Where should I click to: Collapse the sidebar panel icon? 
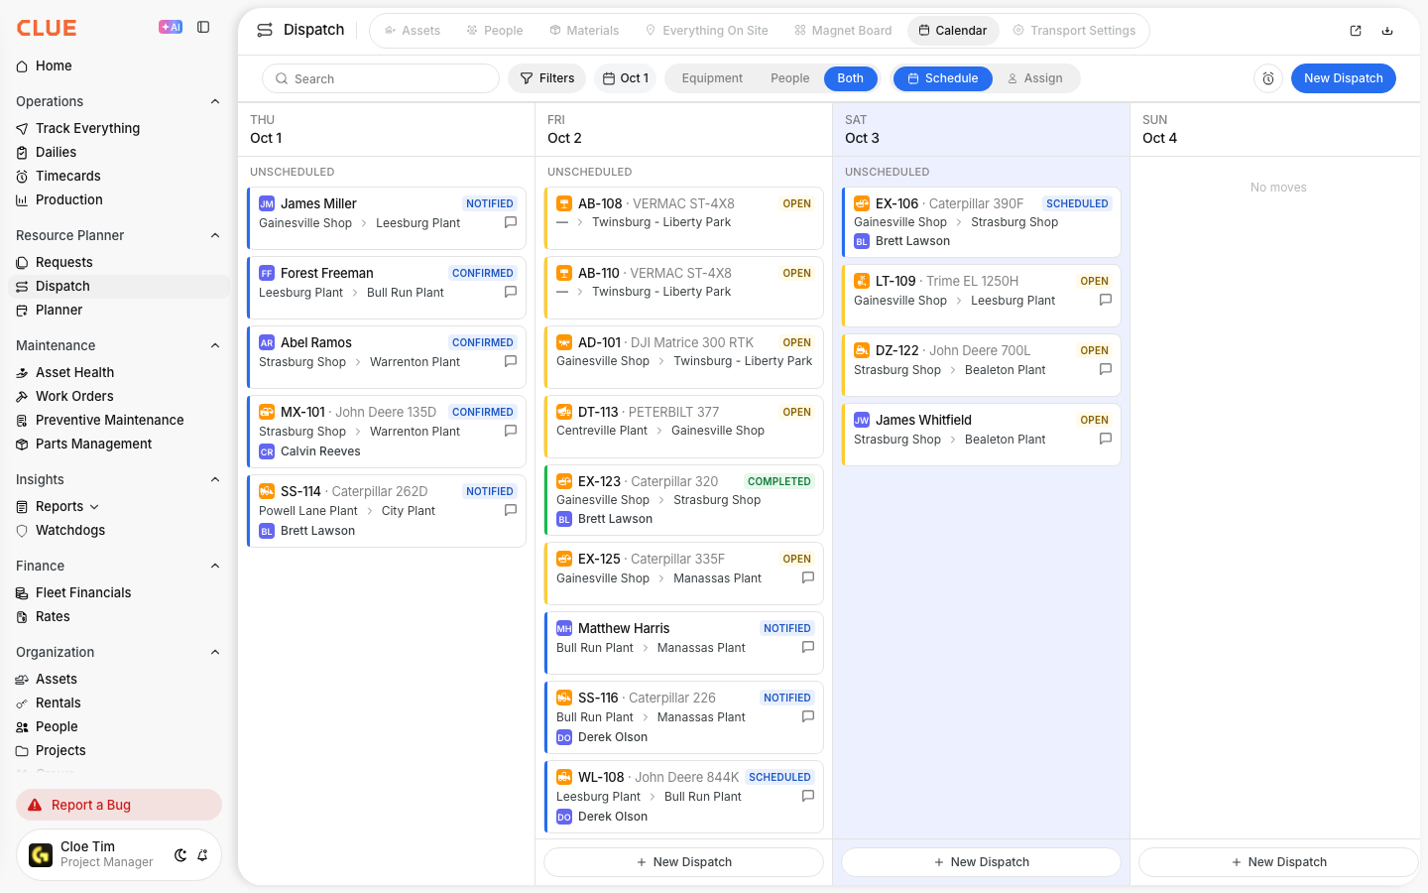(203, 27)
